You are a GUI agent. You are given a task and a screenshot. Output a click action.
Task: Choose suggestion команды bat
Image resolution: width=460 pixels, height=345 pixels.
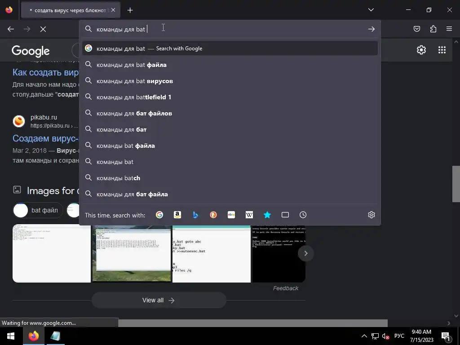tap(230, 162)
